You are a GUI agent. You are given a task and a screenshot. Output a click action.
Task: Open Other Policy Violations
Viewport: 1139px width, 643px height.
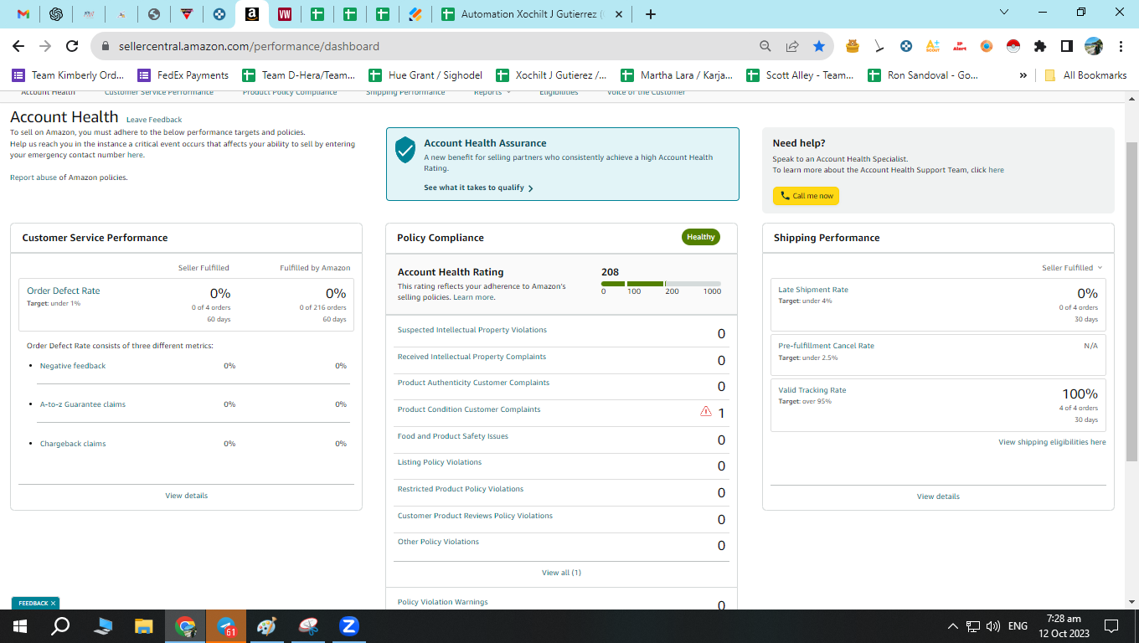click(x=438, y=542)
